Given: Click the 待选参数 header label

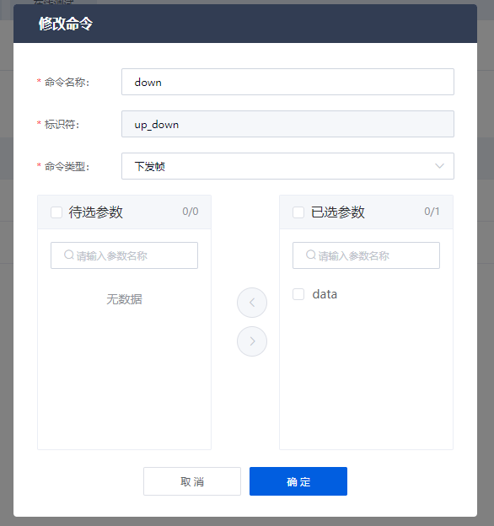Looking at the screenshot, I should [x=95, y=212].
